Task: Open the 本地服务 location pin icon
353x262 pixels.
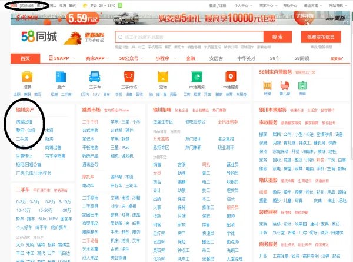Action: click(x=231, y=77)
